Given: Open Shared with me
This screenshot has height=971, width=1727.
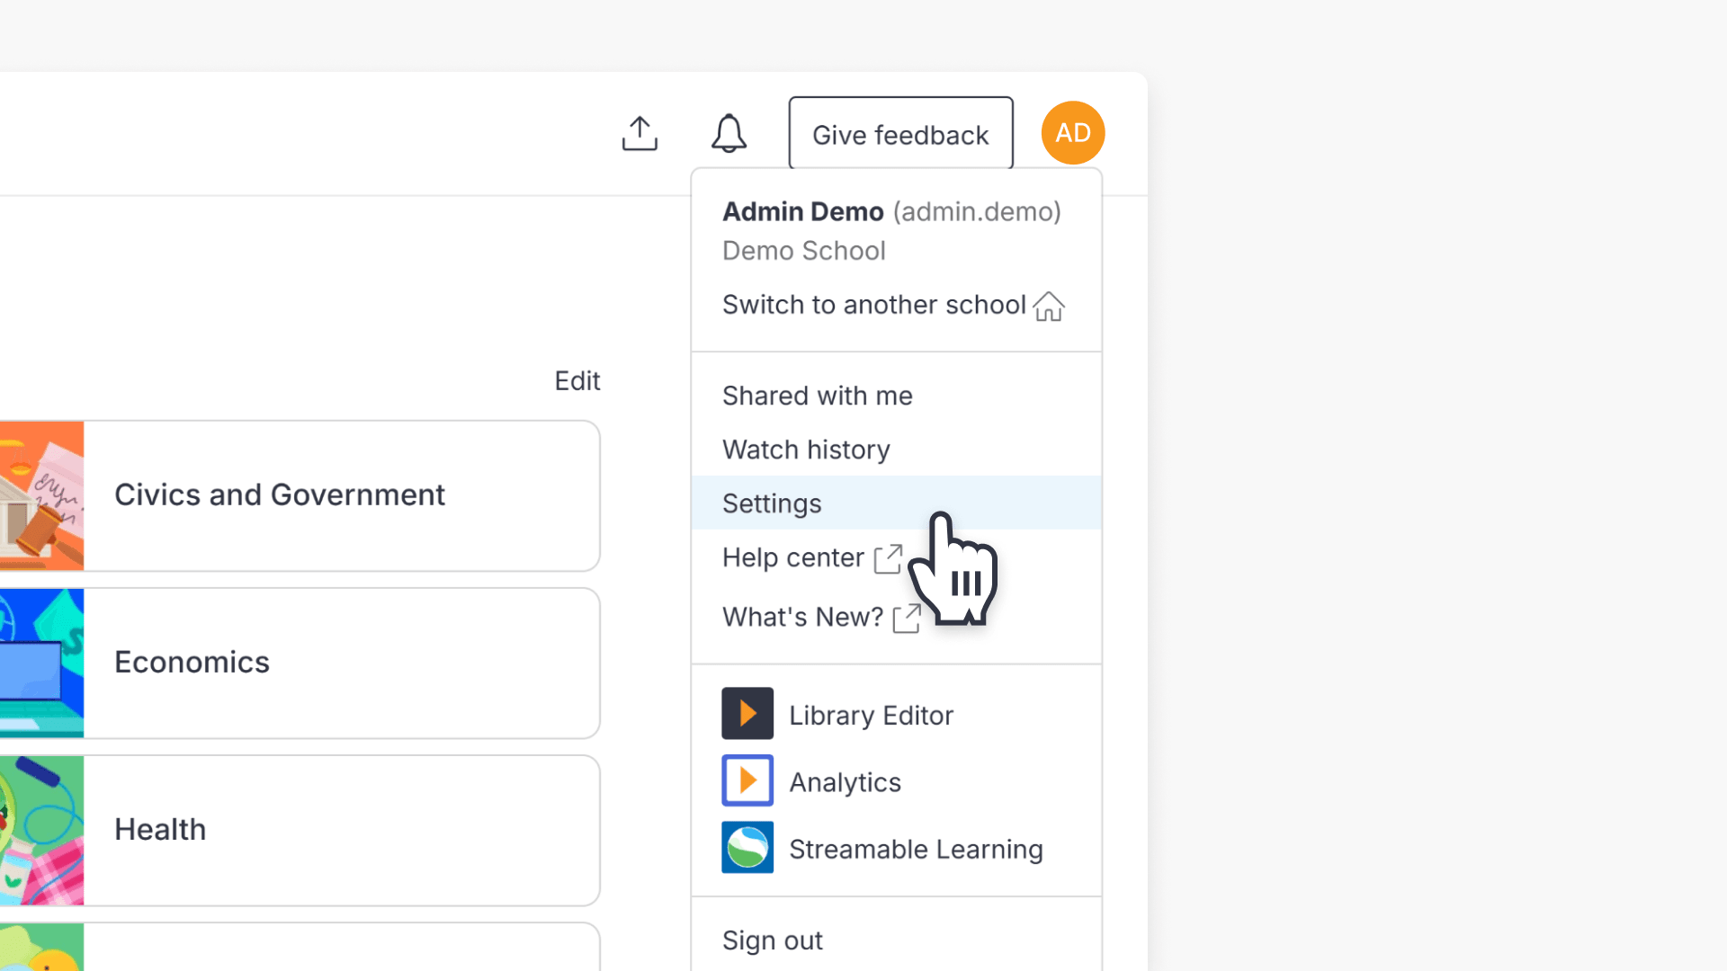Looking at the screenshot, I should tap(816, 395).
